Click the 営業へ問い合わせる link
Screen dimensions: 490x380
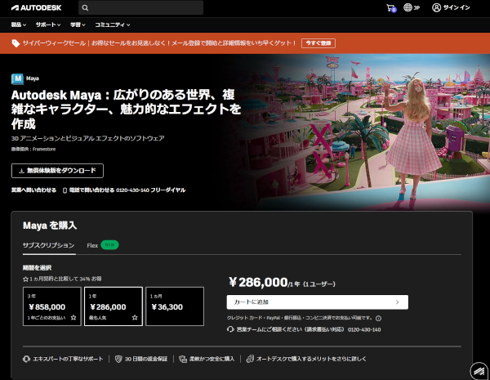pos(33,190)
